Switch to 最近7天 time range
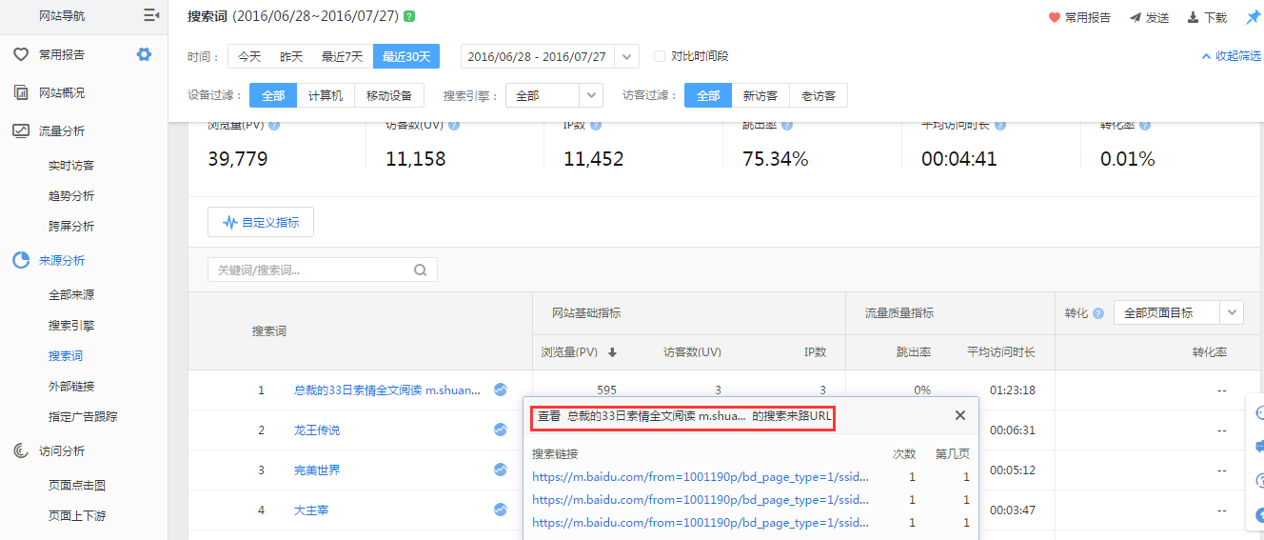 (342, 57)
